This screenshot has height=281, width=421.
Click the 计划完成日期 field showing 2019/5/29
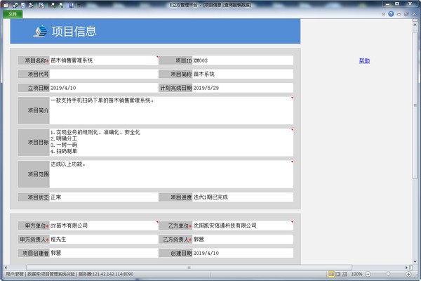point(243,88)
